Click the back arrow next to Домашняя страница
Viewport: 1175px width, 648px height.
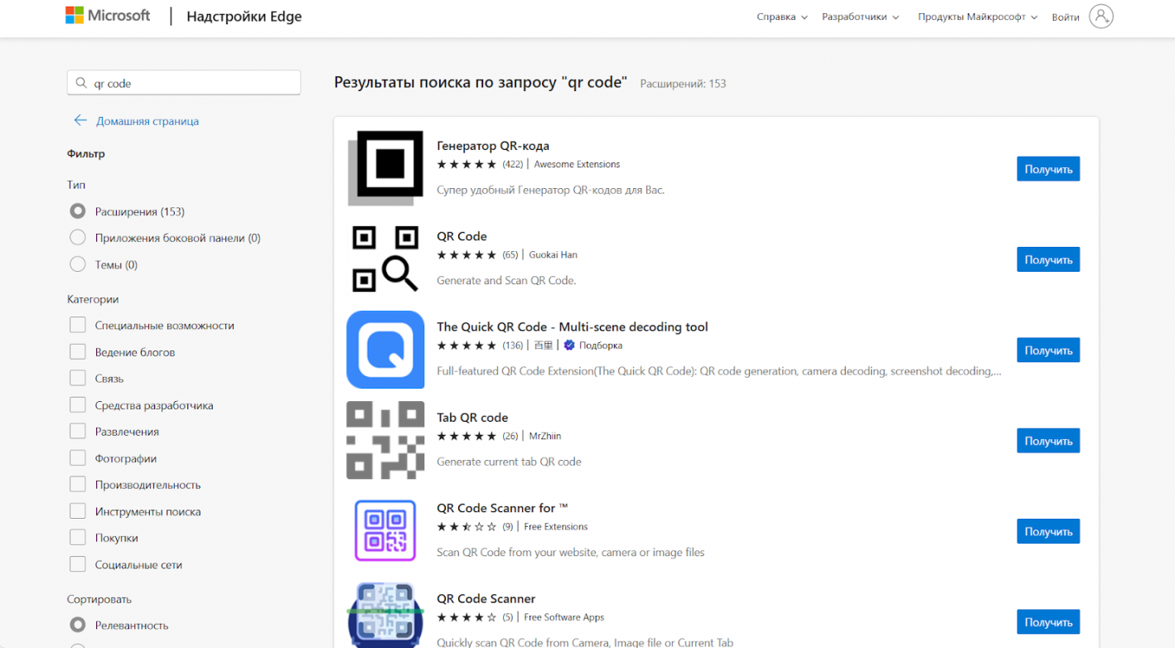click(80, 120)
